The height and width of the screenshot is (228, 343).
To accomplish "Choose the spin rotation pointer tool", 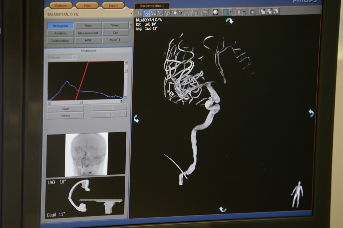I will click(160, 13).
